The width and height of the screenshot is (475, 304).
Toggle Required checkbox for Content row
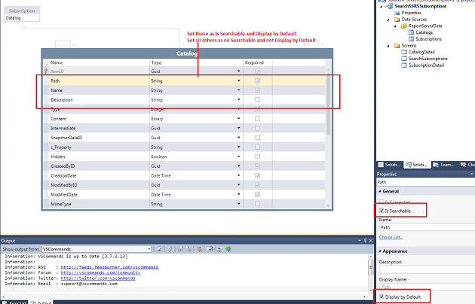point(258,119)
